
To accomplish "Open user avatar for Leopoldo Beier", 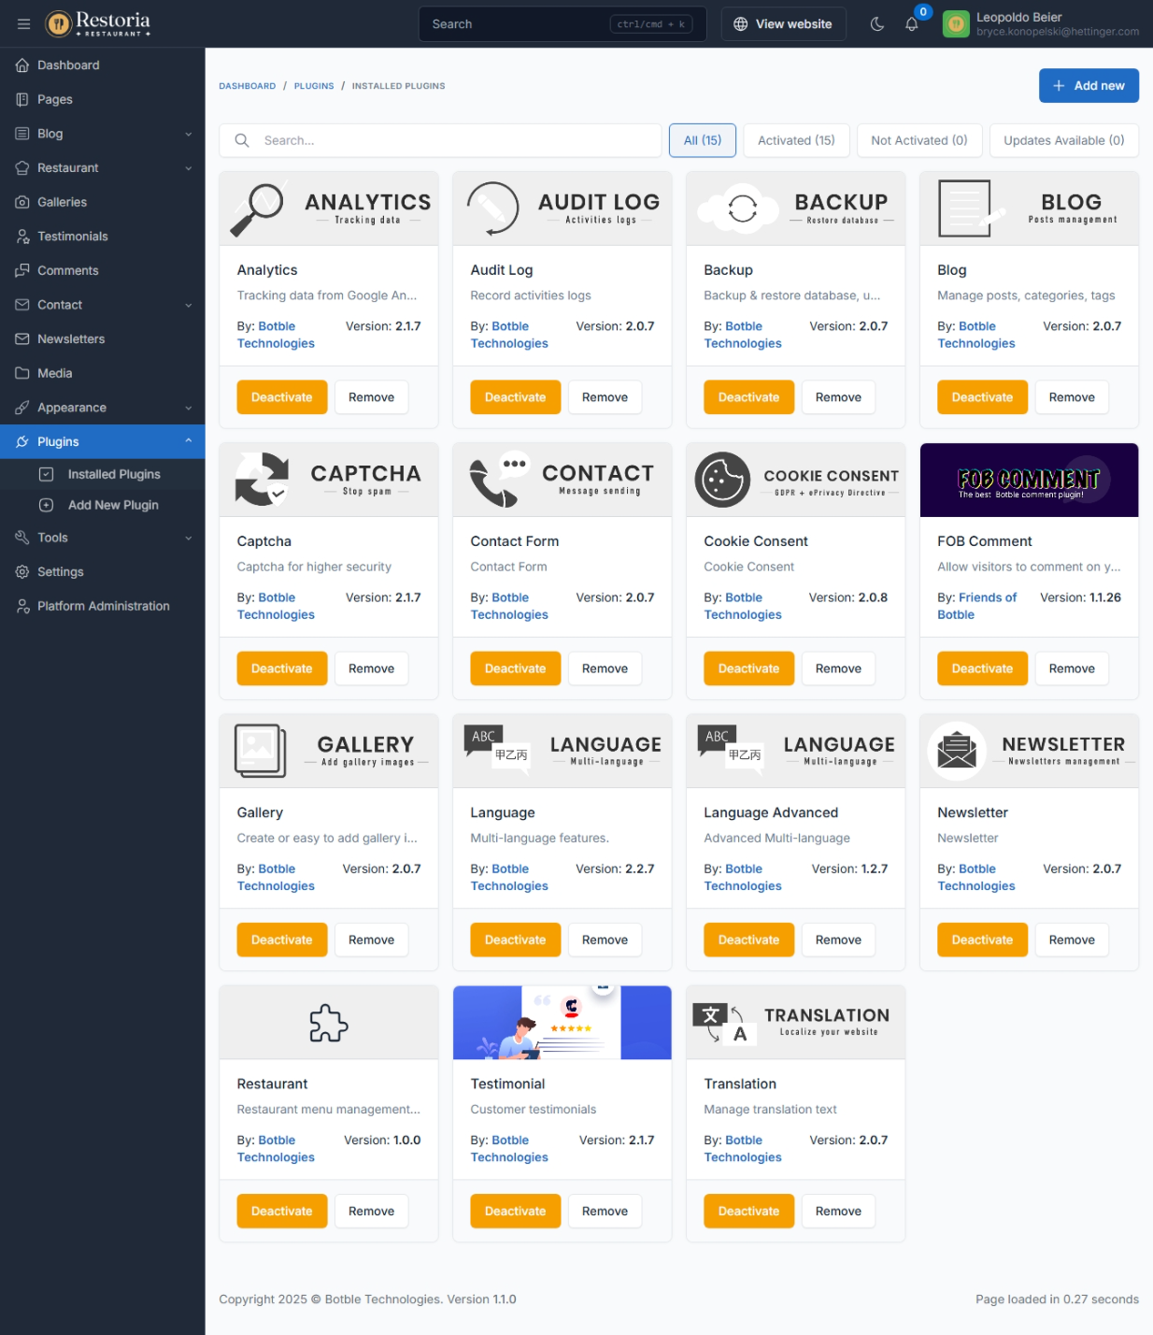I will coord(955,24).
